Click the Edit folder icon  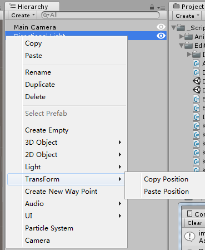pos(188,46)
